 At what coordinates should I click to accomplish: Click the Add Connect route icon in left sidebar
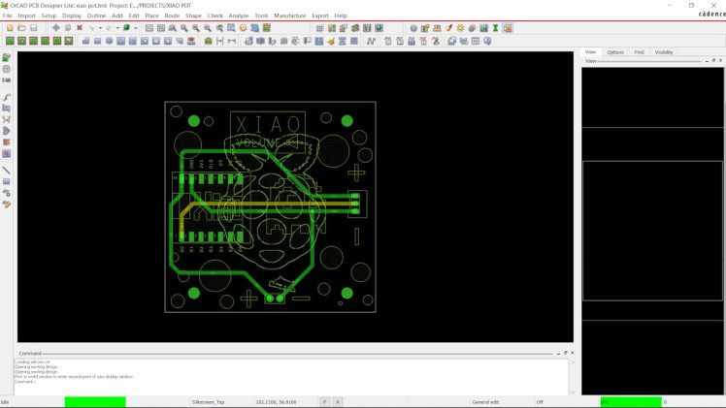(7, 97)
